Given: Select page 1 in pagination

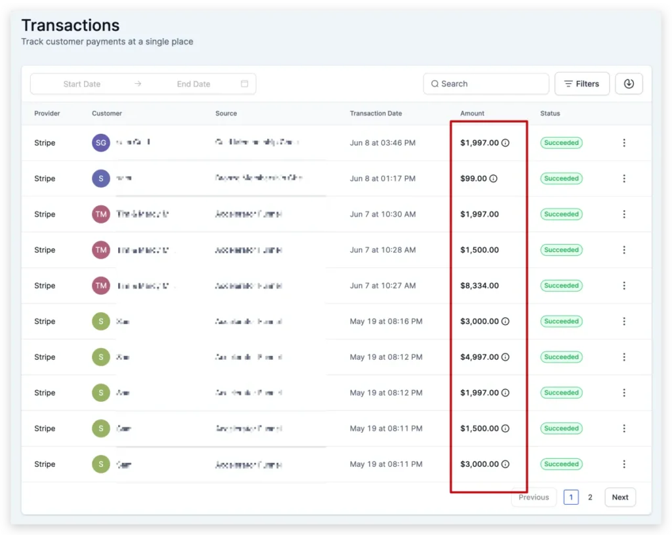Looking at the screenshot, I should click(x=571, y=497).
